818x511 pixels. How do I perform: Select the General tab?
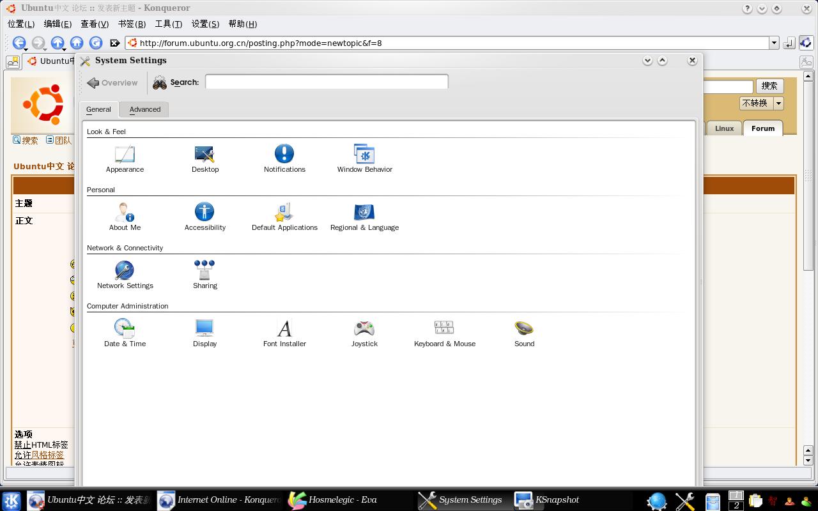pyautogui.click(x=98, y=109)
